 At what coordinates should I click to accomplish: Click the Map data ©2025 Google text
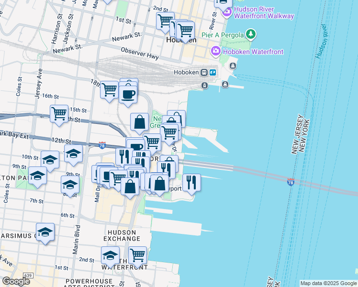pyautogui.click(x=328, y=284)
